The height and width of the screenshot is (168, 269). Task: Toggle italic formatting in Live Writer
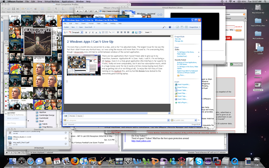tap(90, 32)
